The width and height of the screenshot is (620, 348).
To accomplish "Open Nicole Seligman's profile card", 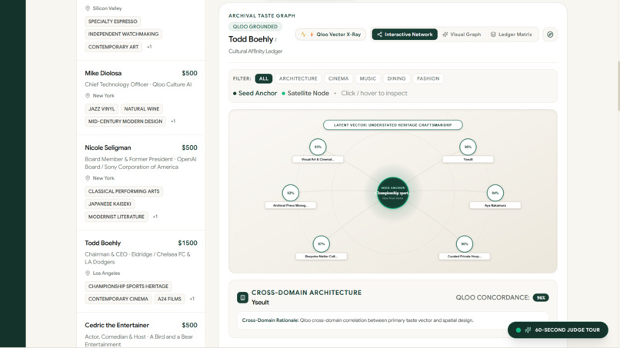I will point(141,183).
